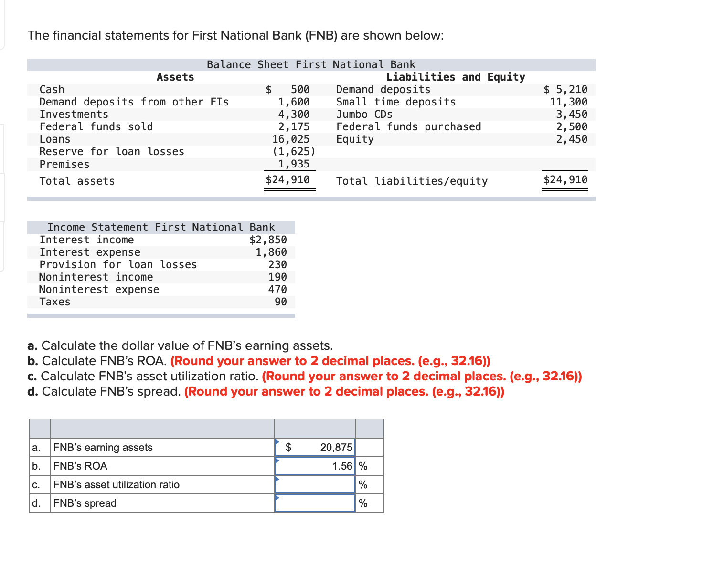This screenshot has height=586, width=724.
Task: Click the 'FNB's earning assets' label text
Action: [x=103, y=448]
